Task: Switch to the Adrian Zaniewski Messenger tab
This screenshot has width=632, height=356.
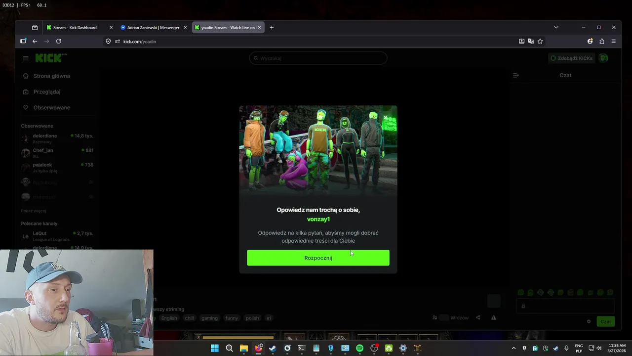Action: click(153, 28)
